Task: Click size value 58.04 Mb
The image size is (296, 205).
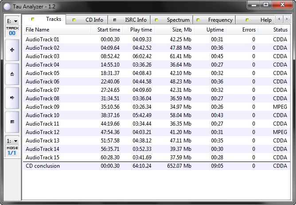Action: click(180, 115)
